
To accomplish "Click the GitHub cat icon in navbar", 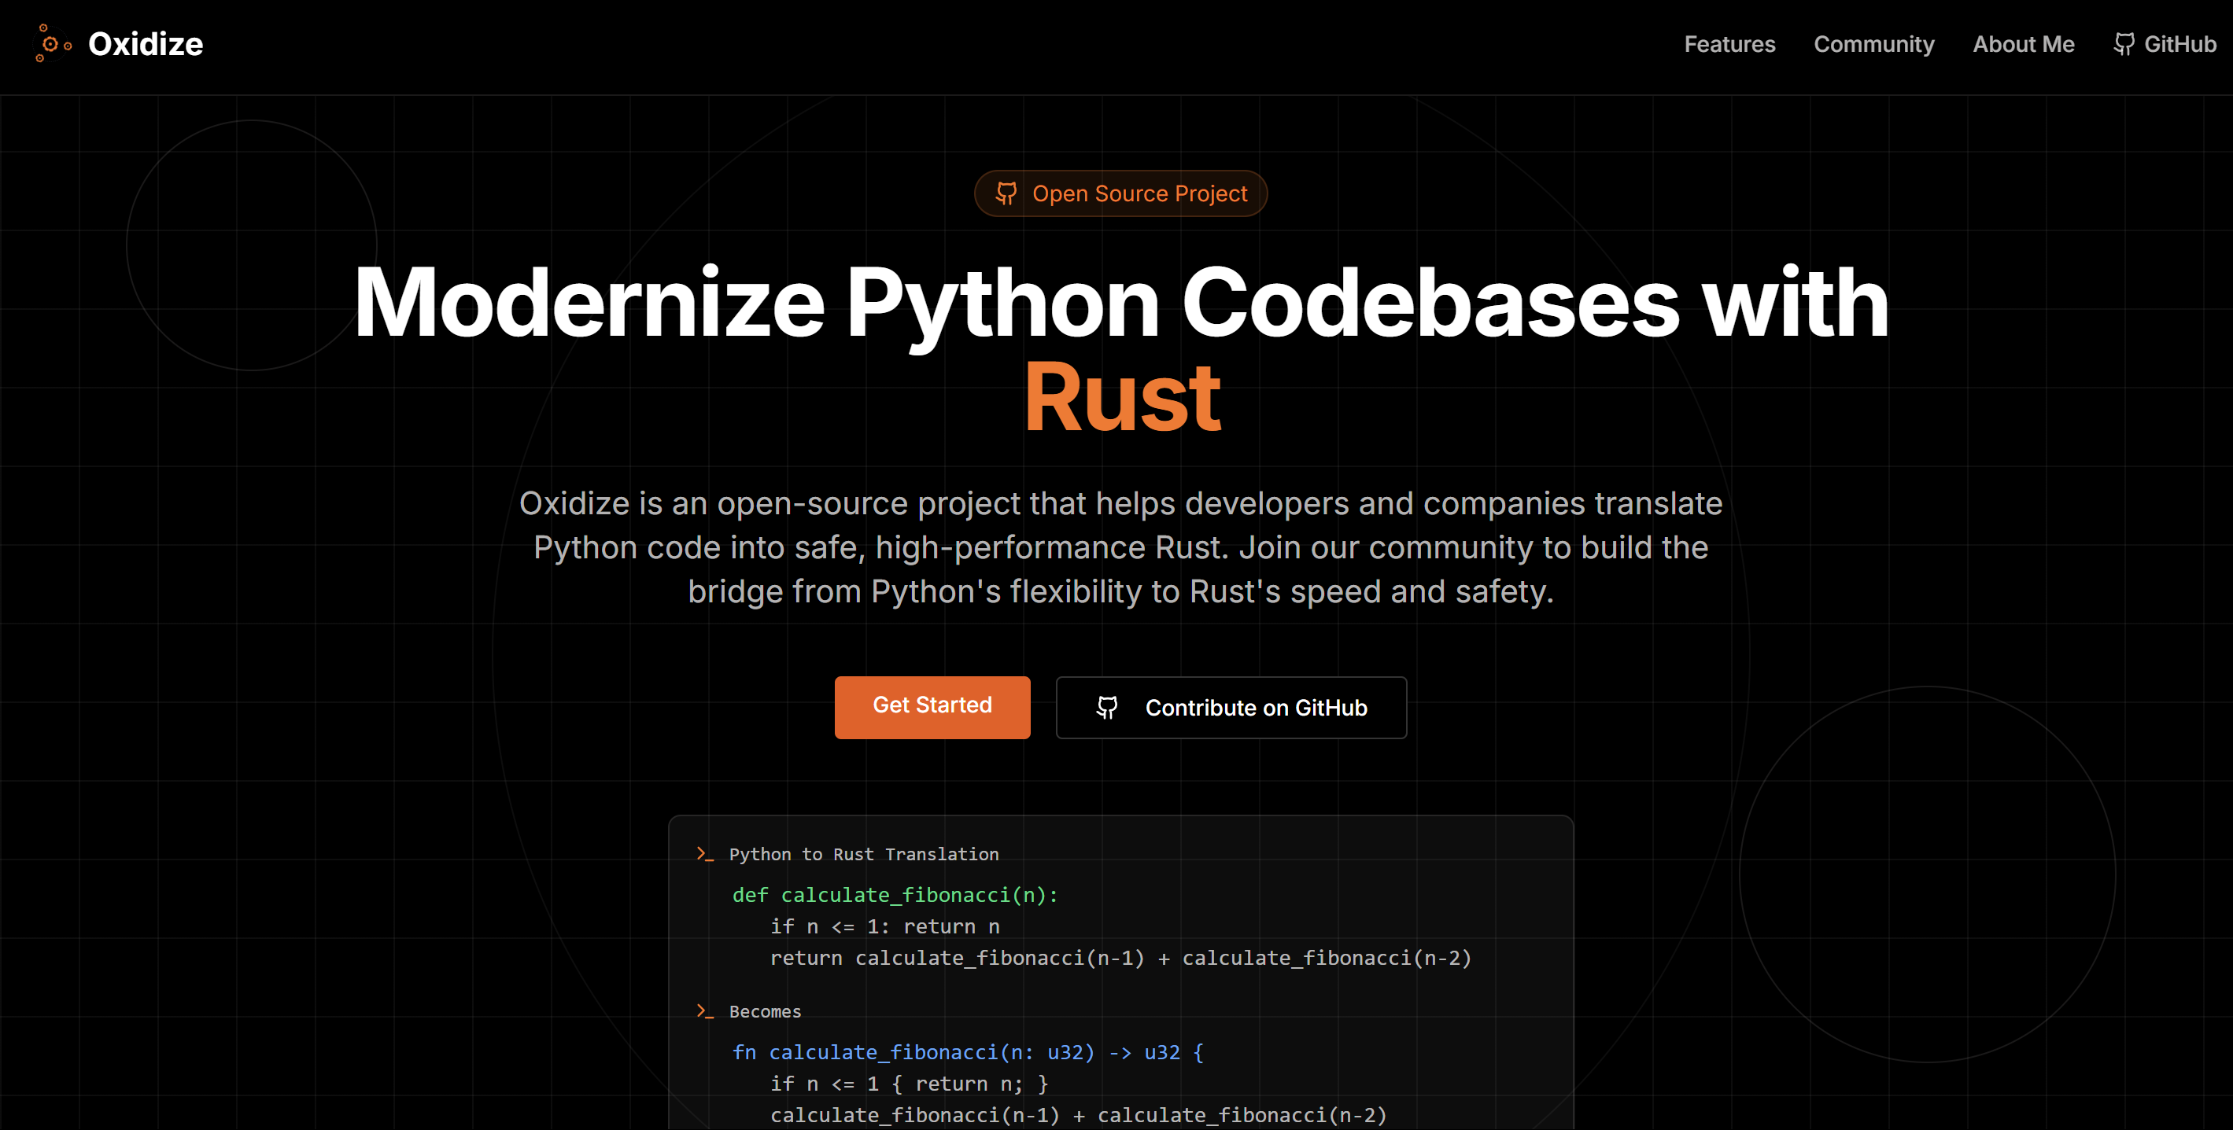I will tap(2123, 44).
